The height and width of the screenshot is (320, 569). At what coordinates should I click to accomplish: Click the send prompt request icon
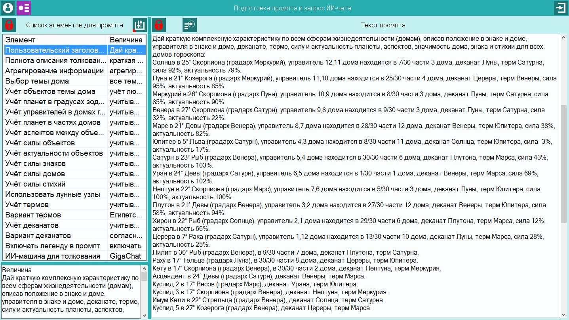190,25
